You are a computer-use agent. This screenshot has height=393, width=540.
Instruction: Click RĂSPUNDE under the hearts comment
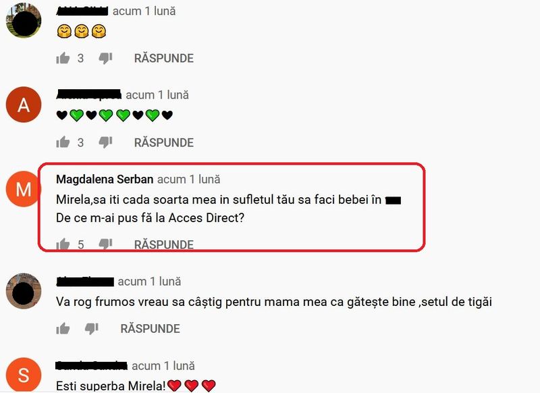[x=163, y=142]
